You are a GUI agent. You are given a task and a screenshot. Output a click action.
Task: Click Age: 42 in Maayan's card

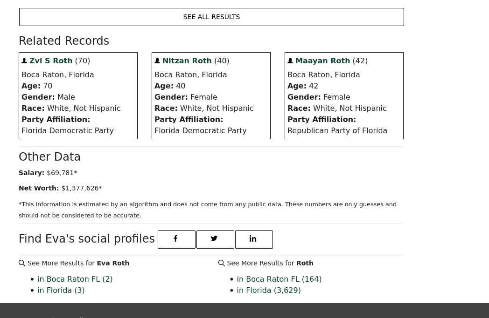[x=302, y=86]
